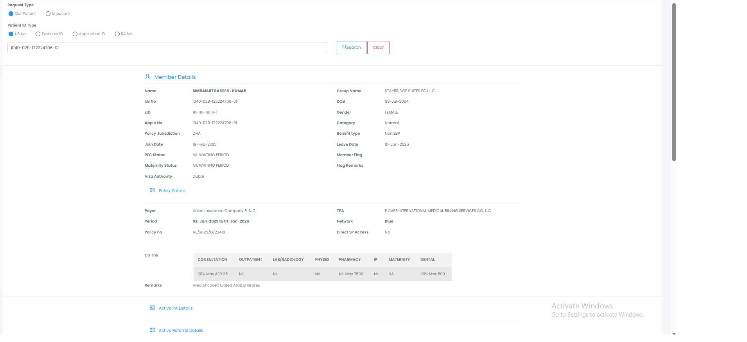Click the PEC Status NIL WAITING PERIOD value
Screen dimensions: 747x342
tap(211, 155)
